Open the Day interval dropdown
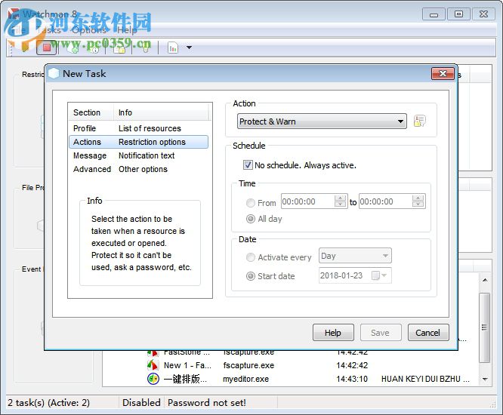 [355, 256]
